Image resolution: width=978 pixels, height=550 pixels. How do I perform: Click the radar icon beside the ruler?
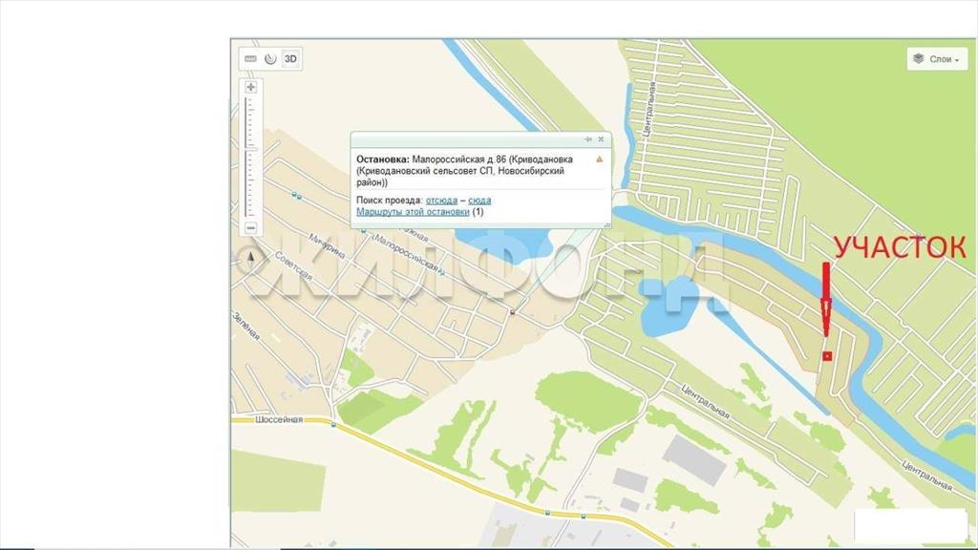coord(270,59)
